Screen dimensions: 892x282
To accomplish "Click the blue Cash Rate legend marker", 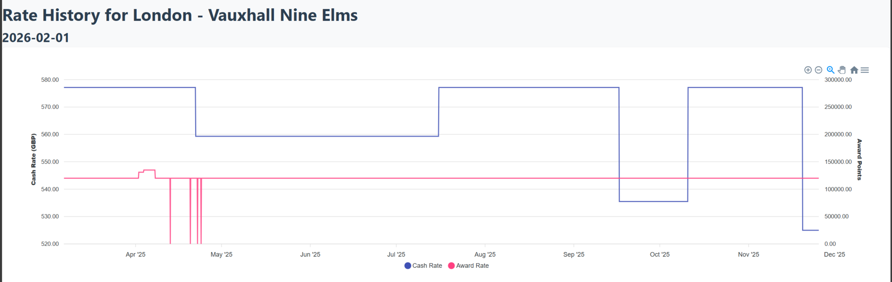I will click(407, 266).
